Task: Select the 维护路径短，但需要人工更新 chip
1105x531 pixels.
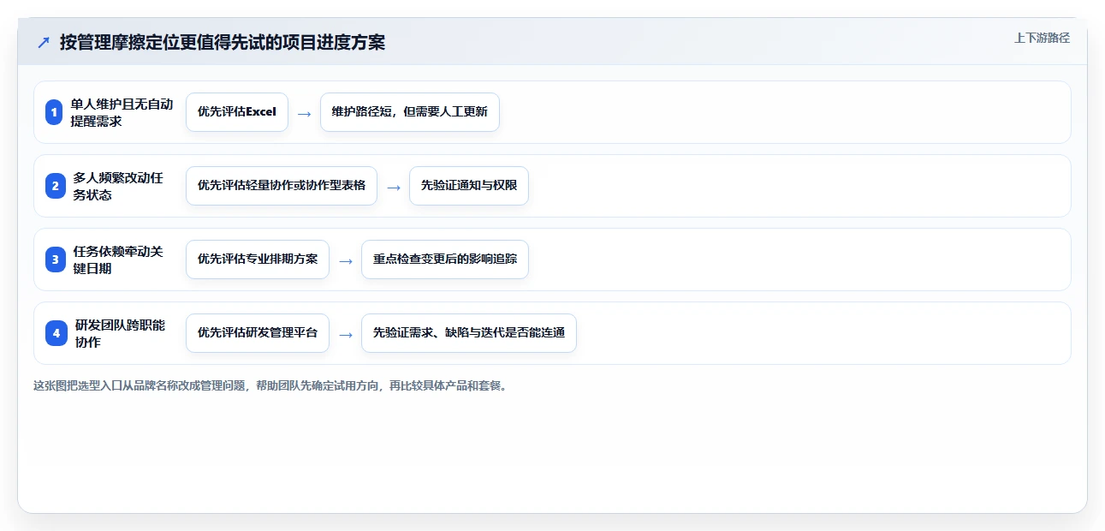Action: point(410,112)
